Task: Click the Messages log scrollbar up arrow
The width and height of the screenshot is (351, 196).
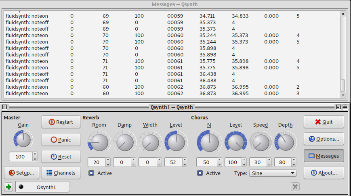Action: pyautogui.click(x=343, y=14)
